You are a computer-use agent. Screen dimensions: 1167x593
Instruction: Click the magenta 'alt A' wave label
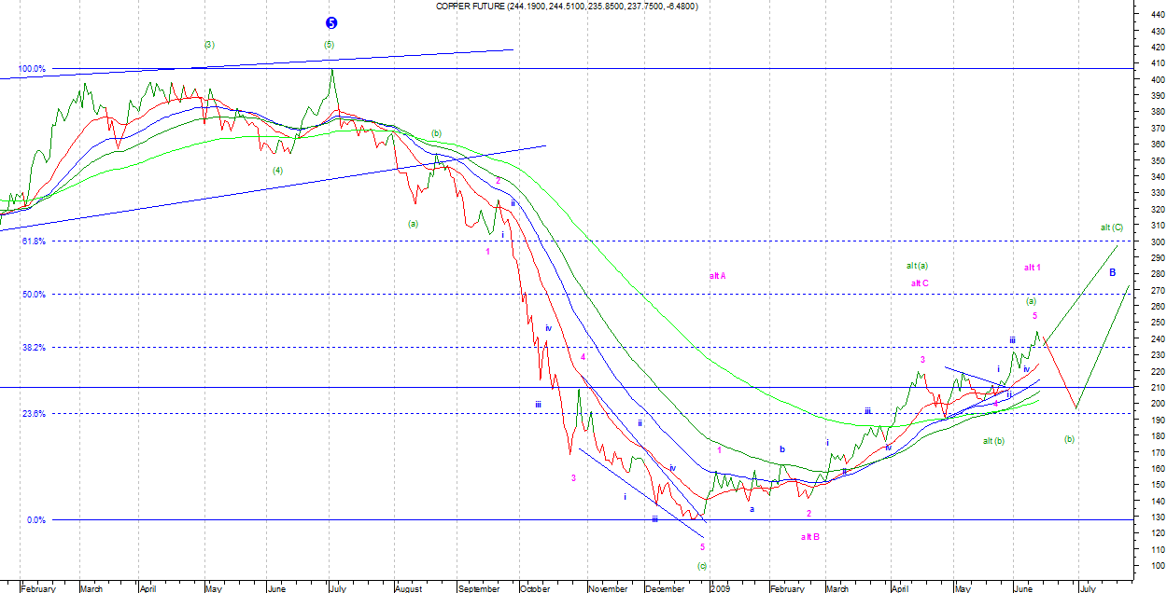(717, 276)
